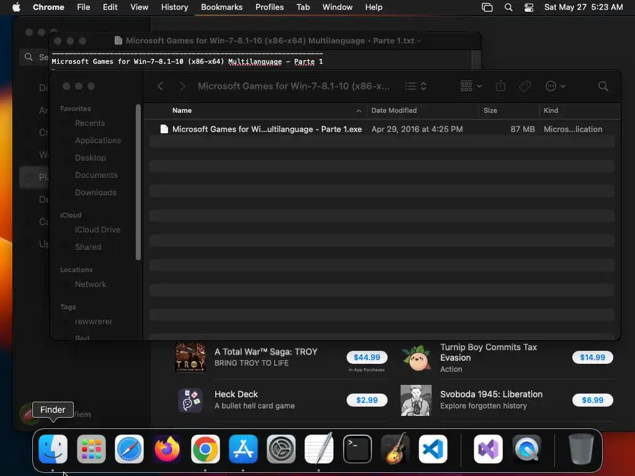This screenshot has width=635, height=476.
Task: Click the Finder sidebar scrollbar
Action: pyautogui.click(x=138, y=182)
